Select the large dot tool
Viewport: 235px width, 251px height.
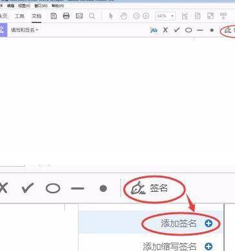tap(103, 189)
